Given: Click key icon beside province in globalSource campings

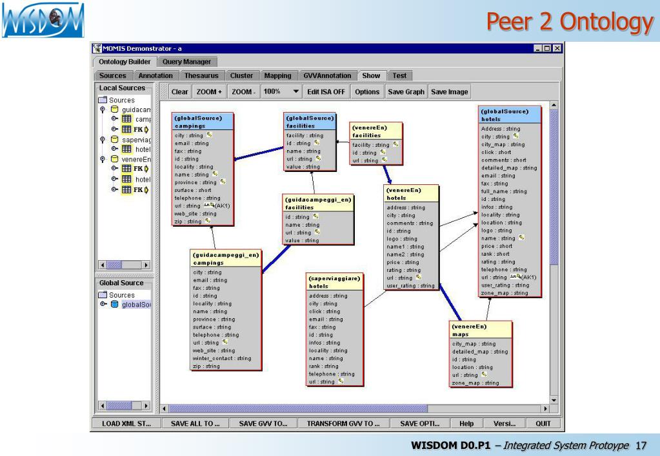Looking at the screenshot, I should (223, 182).
